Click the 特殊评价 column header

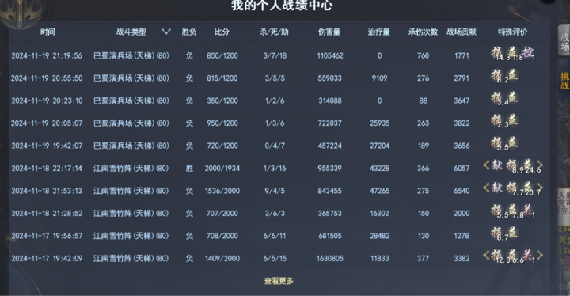click(x=512, y=32)
